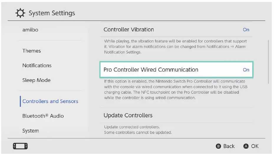Click the System Settings title text
The image size is (275, 154).
(x=52, y=13)
